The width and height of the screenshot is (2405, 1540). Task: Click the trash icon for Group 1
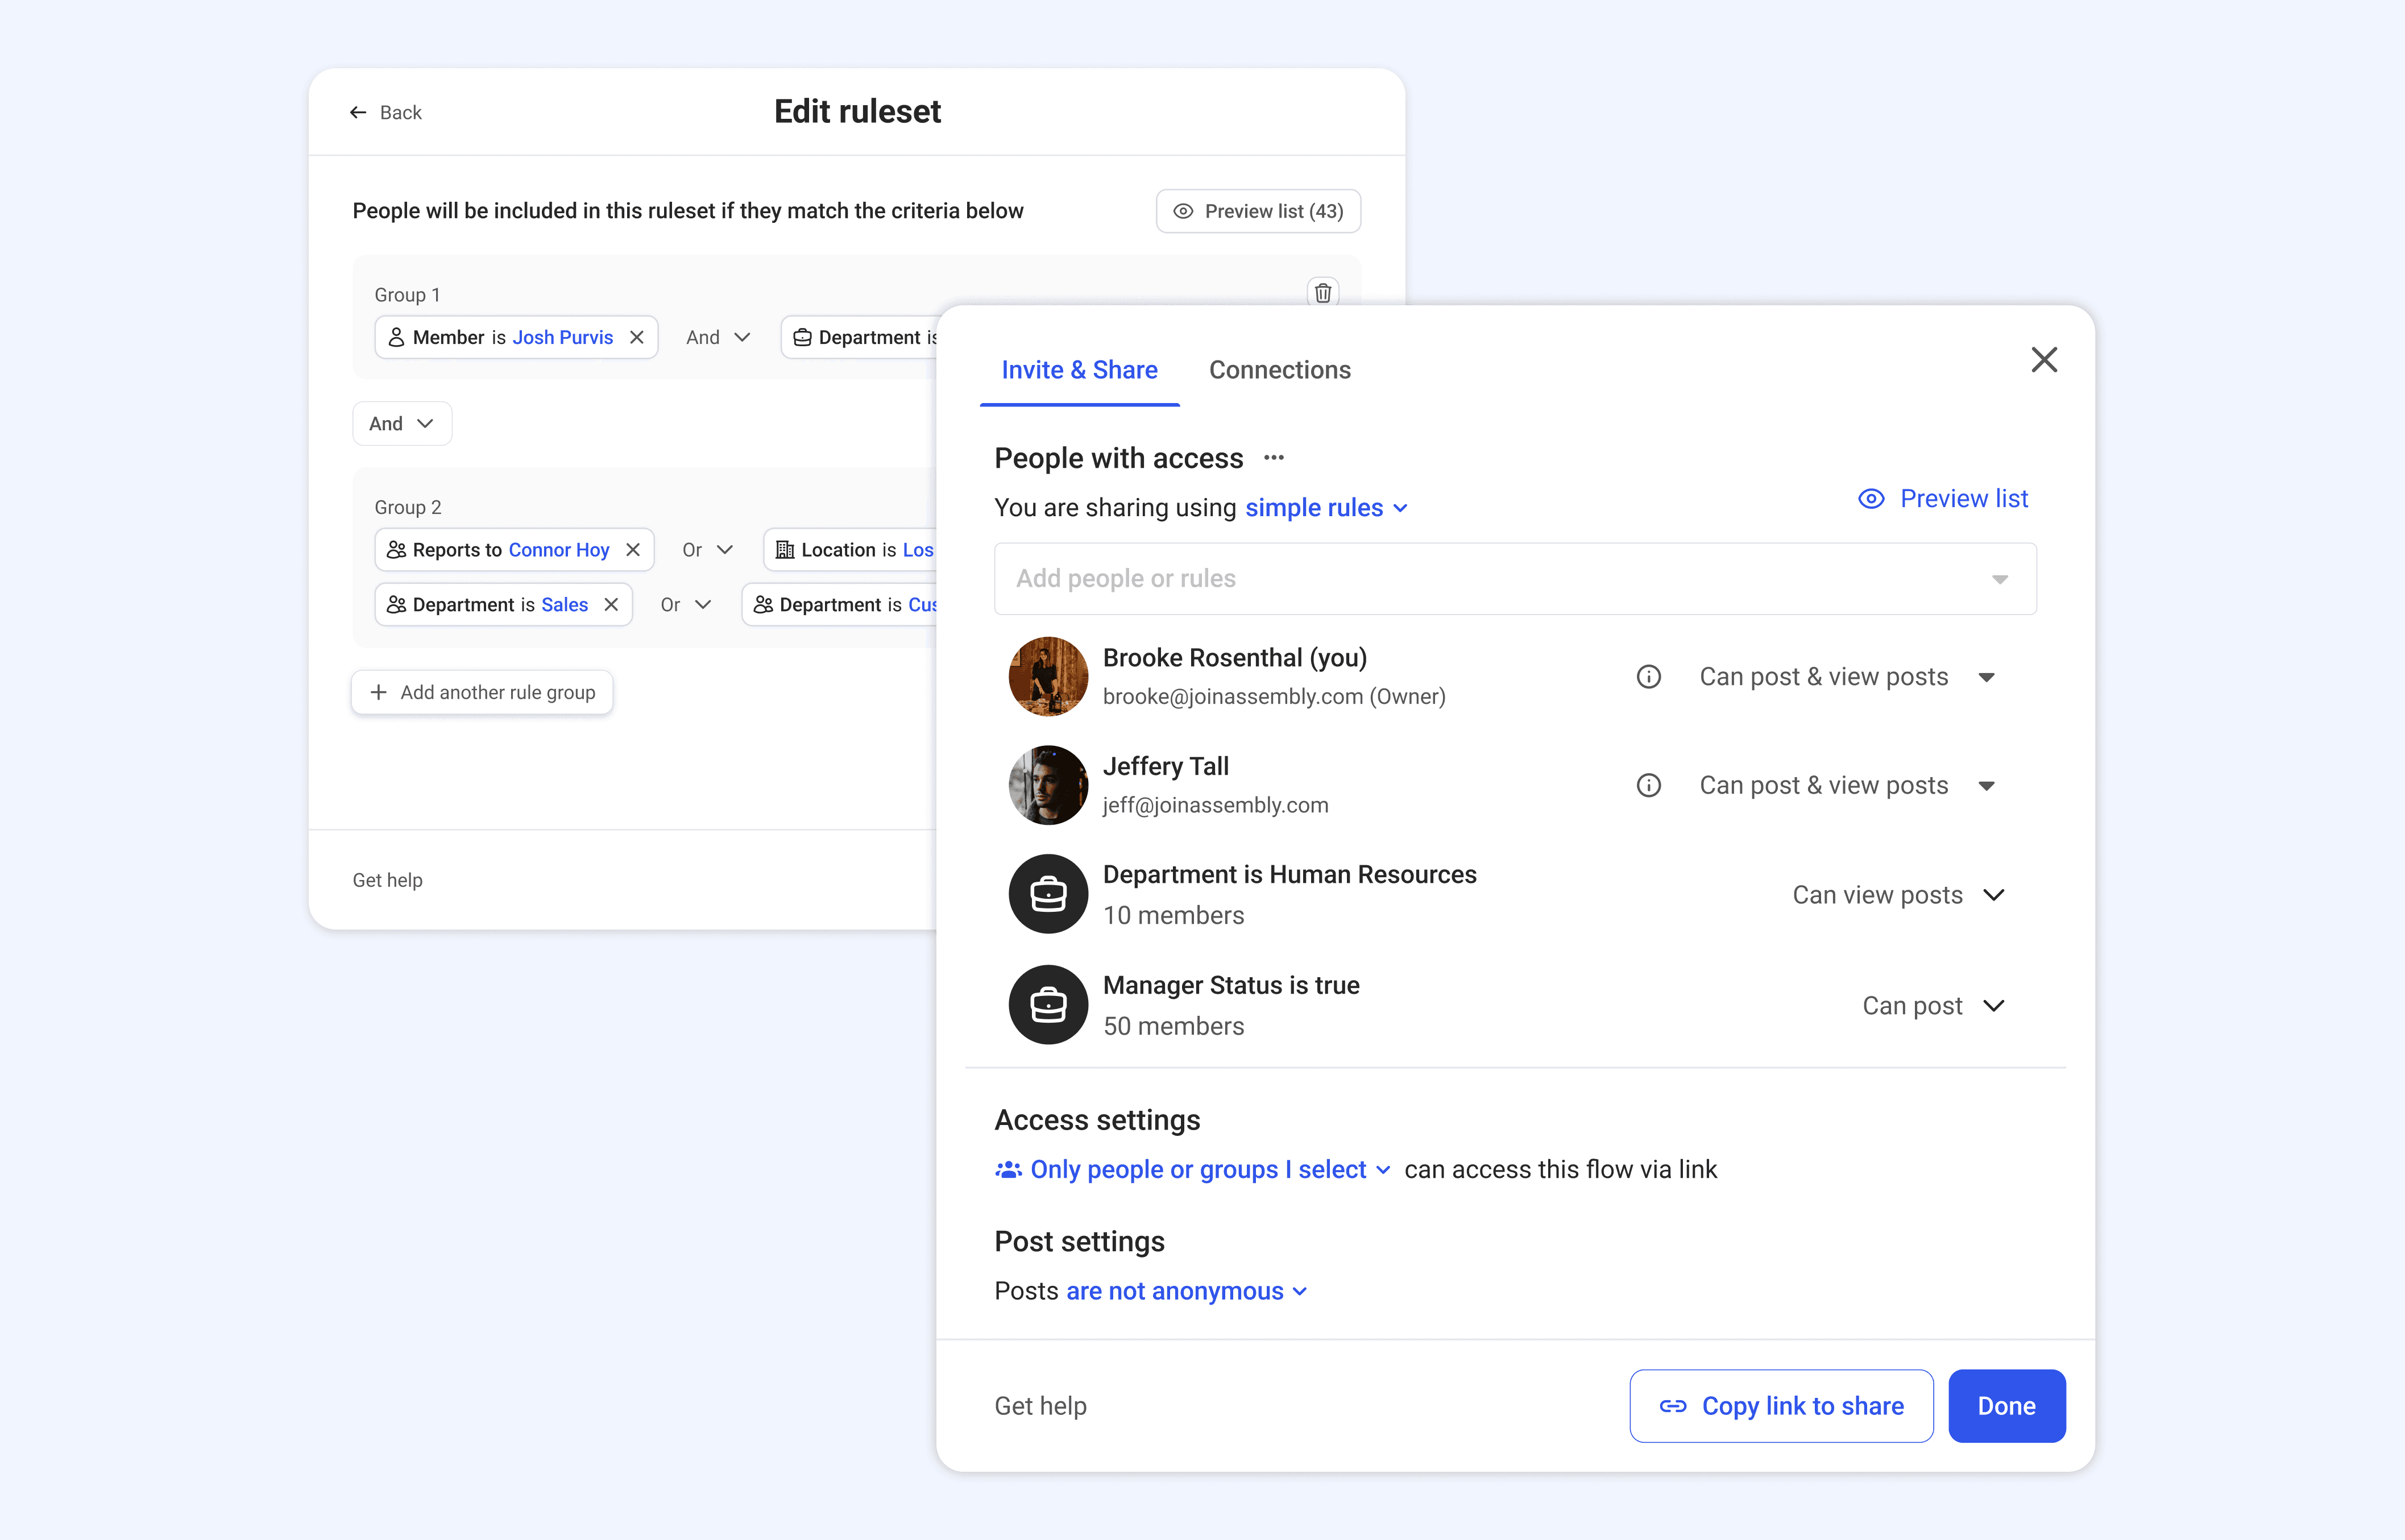(x=1322, y=293)
